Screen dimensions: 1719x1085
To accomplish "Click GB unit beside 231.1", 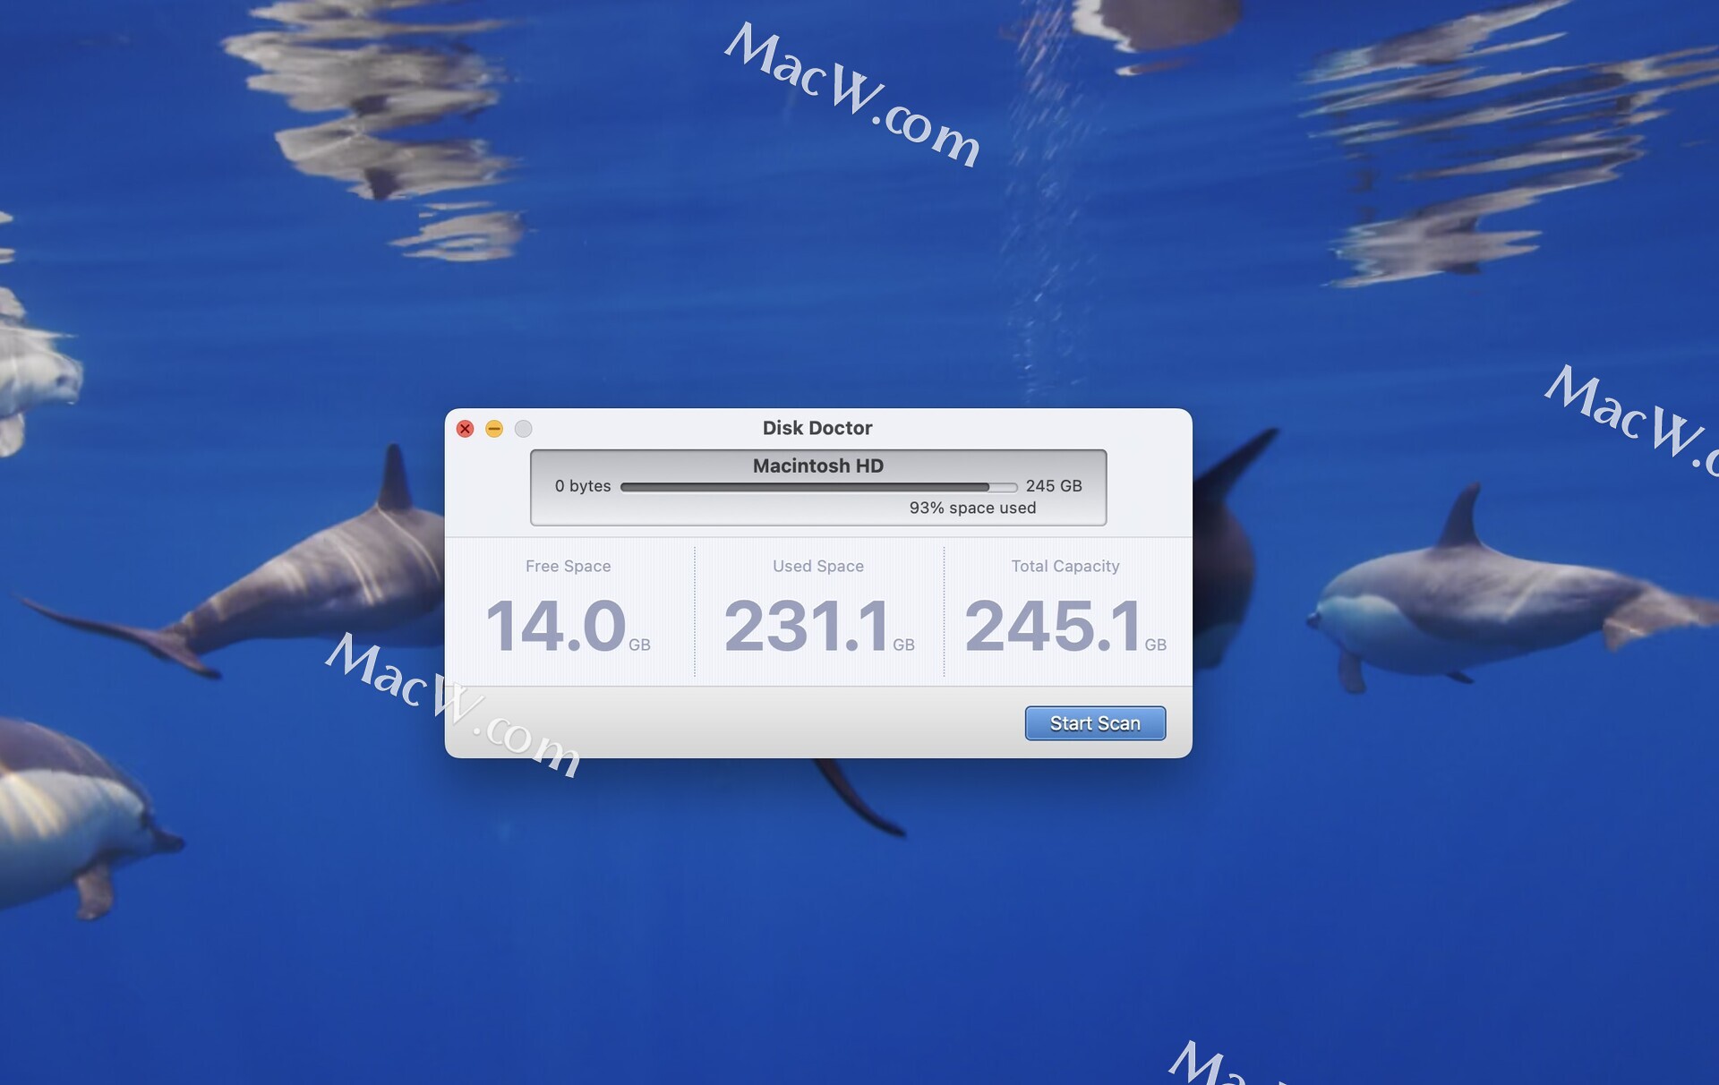I will coord(903,645).
